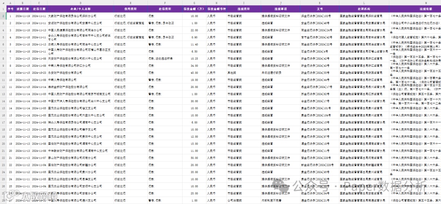Viewport: 441px width, 204px height.
Task: Click the select-all corner of the sheet
Action: tap(3, 3)
